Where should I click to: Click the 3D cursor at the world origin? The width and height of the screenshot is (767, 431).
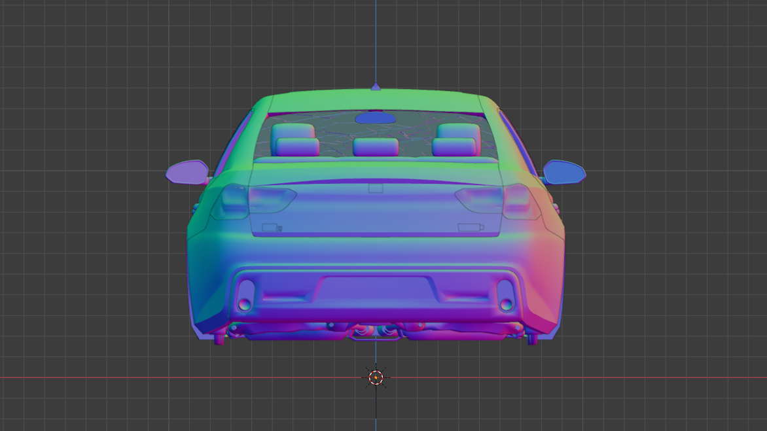coord(376,377)
